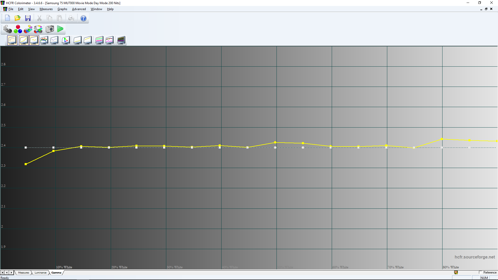Toggle the measures table view button

[x=12, y=40]
